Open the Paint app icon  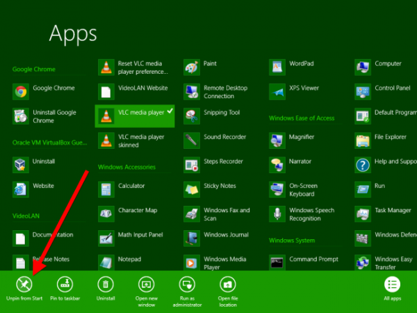pyautogui.click(x=192, y=67)
